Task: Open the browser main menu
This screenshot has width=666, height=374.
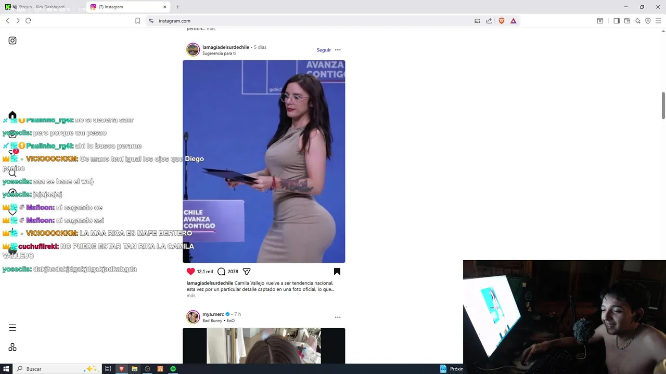Action: 658,21
